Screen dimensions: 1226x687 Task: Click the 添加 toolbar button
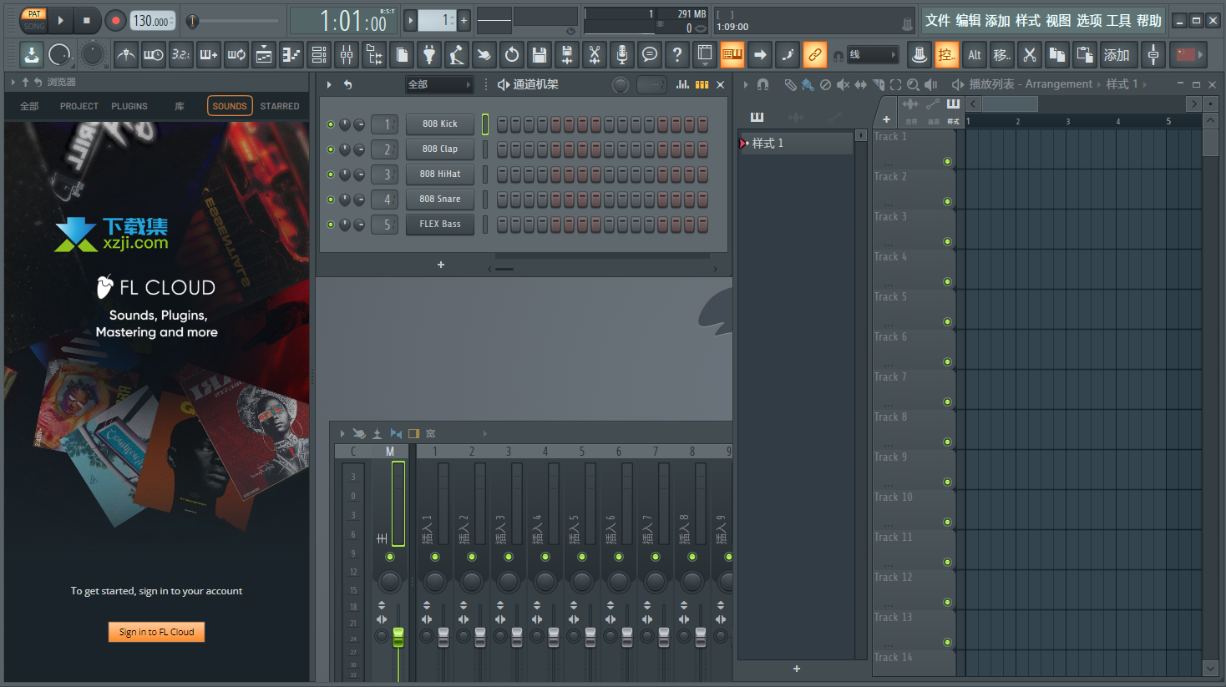[x=1117, y=55]
